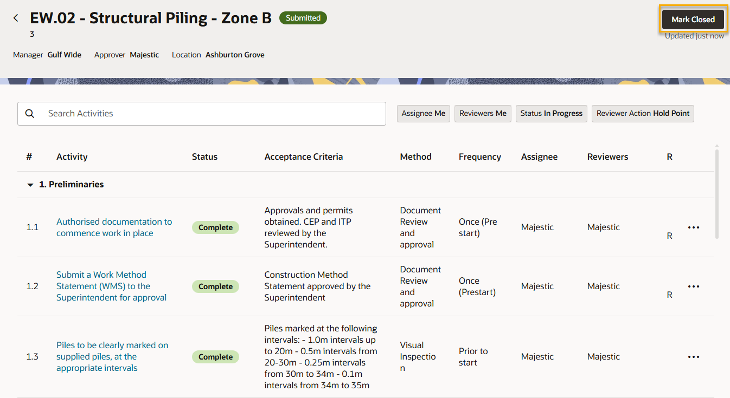Click the Mark Closed button
The image size is (730, 398).
693,19
